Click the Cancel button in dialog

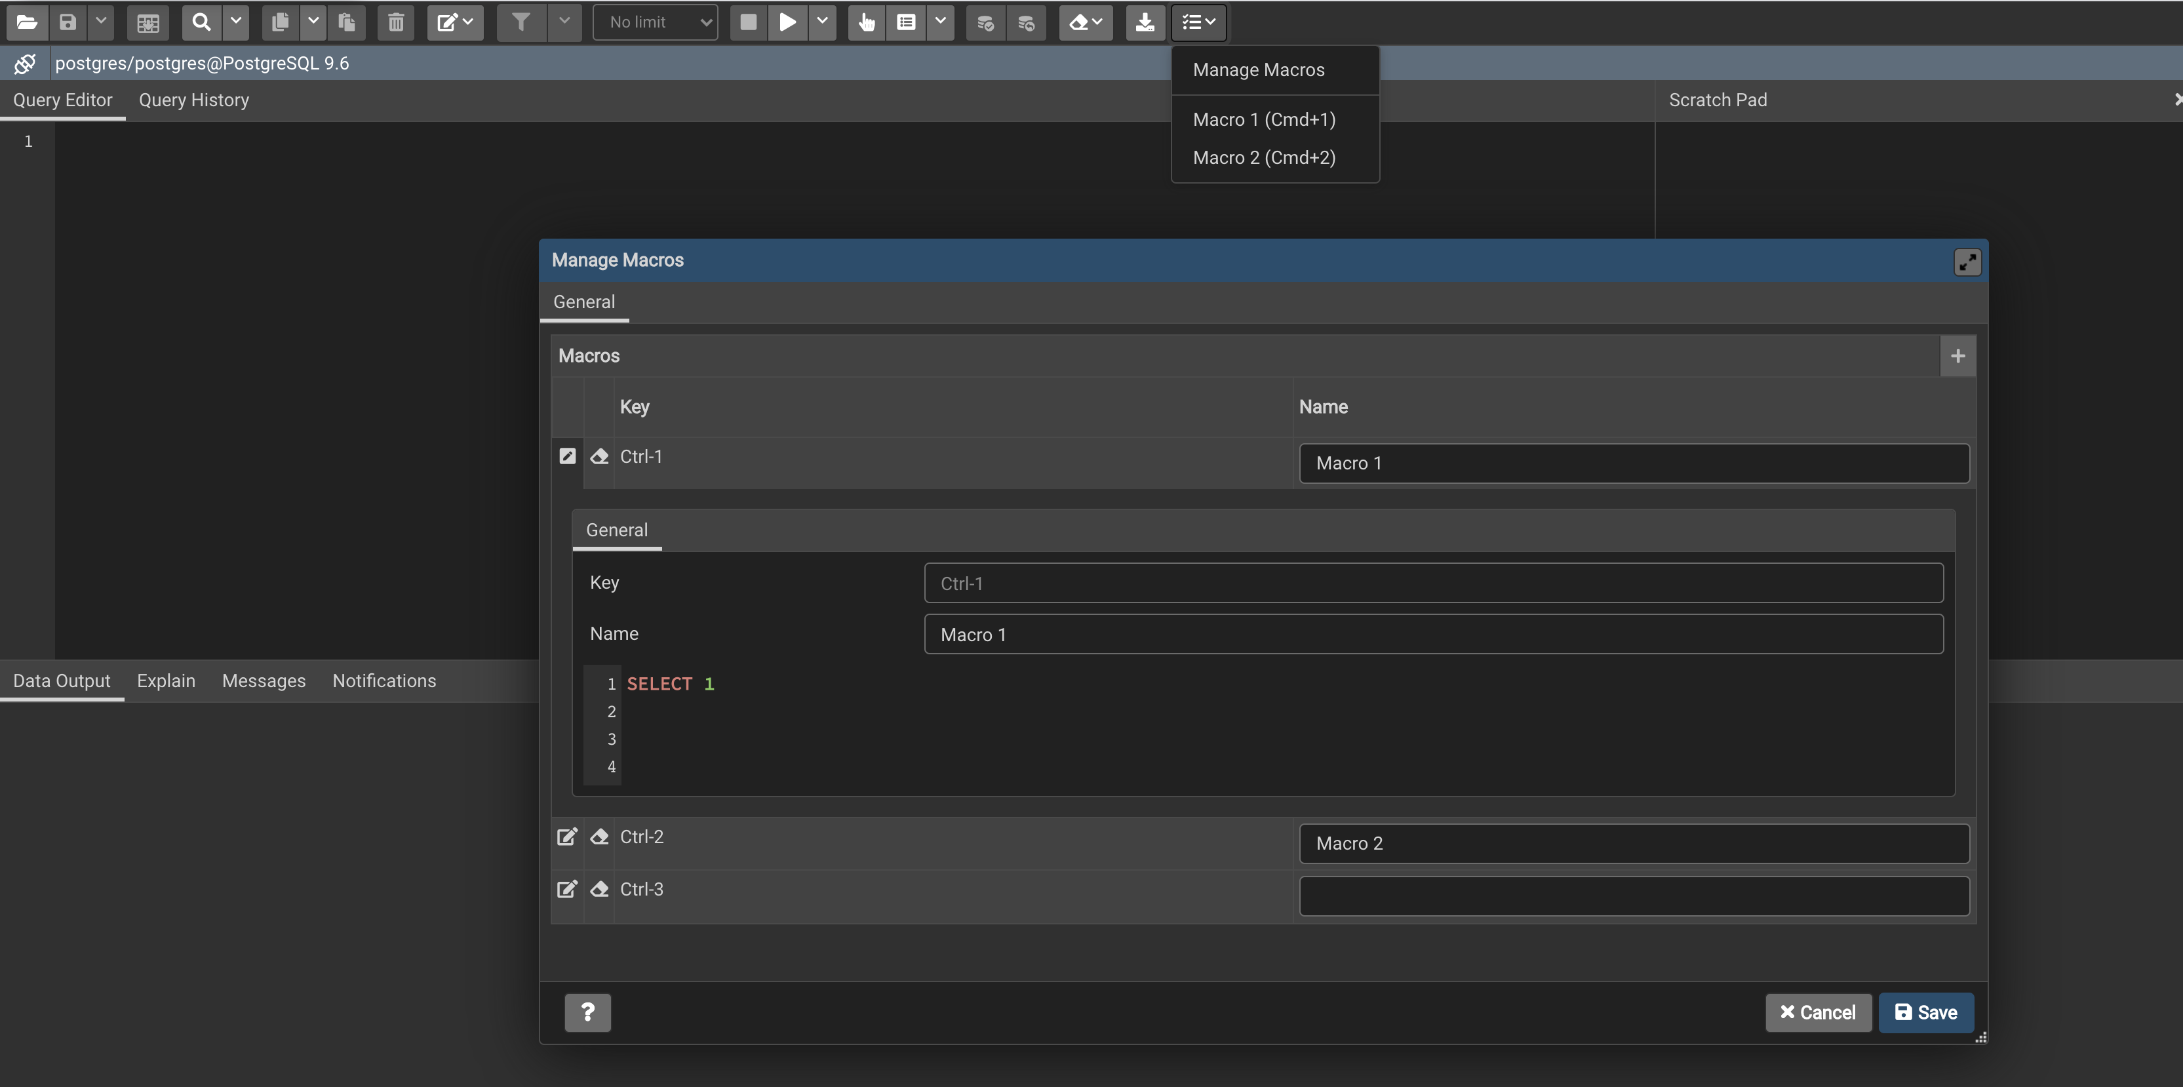coord(1817,1012)
